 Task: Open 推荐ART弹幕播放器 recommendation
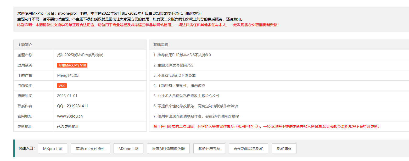(168, 148)
